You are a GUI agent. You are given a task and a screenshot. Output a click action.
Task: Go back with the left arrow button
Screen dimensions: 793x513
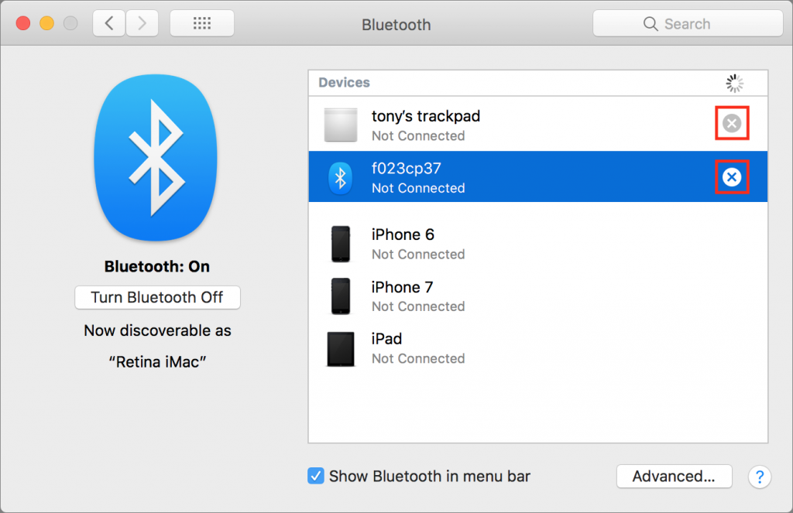109,23
